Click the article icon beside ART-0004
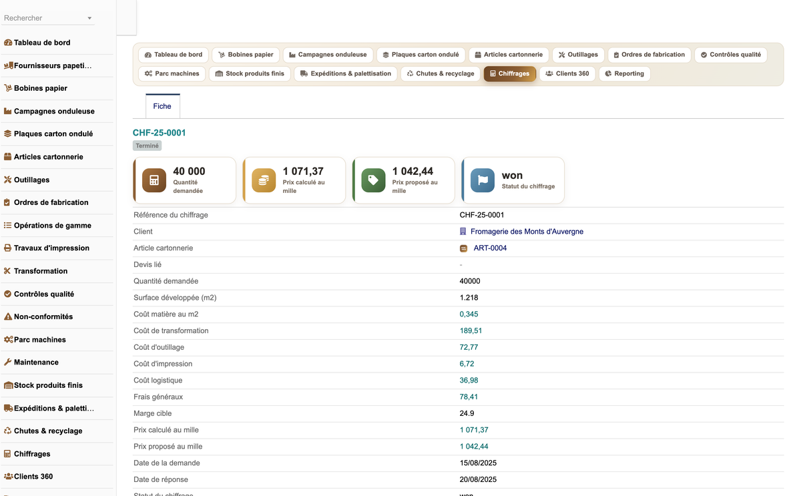 click(x=464, y=248)
